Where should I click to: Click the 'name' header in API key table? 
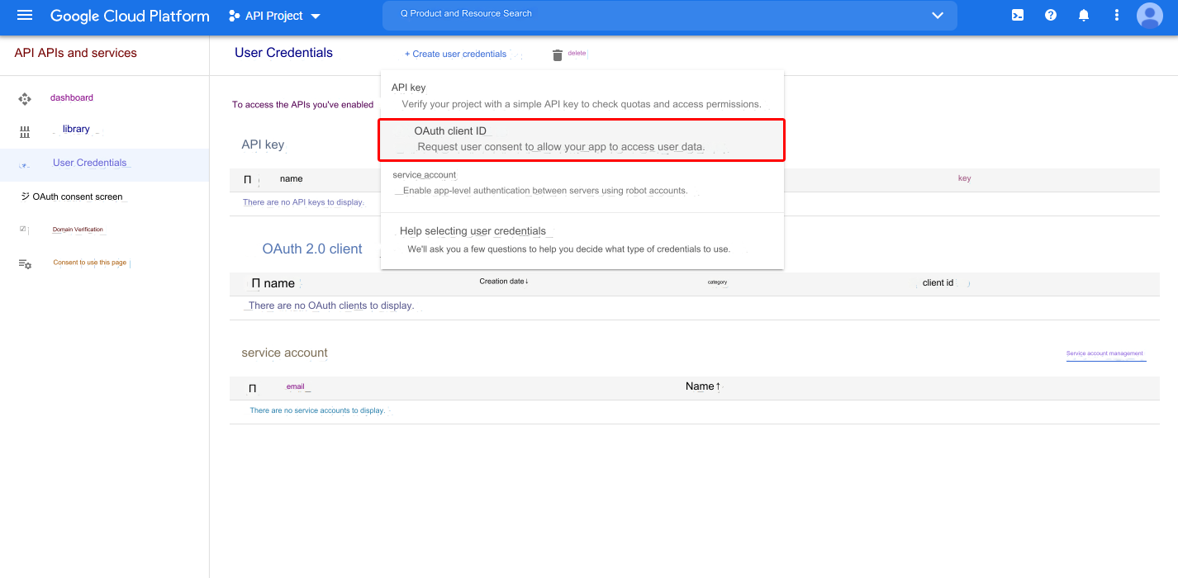[x=292, y=178]
